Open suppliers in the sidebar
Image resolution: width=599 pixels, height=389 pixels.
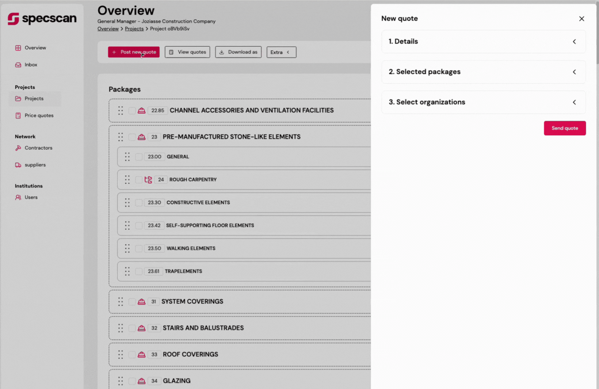(x=35, y=165)
